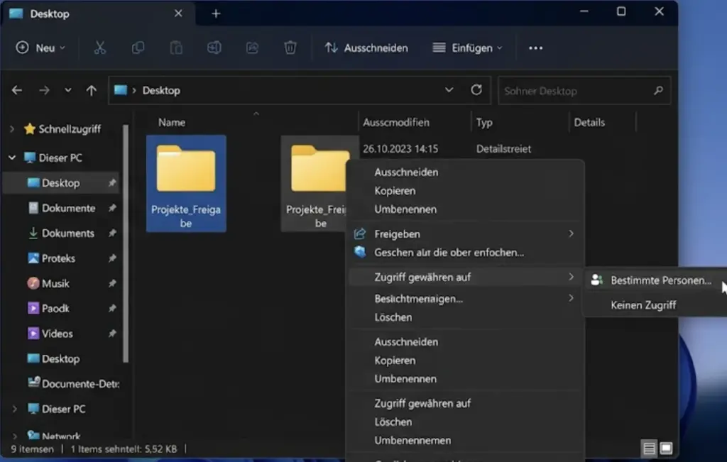Open recent locations chevron beside forward arrow
This screenshot has width=727, height=462.
click(68, 90)
